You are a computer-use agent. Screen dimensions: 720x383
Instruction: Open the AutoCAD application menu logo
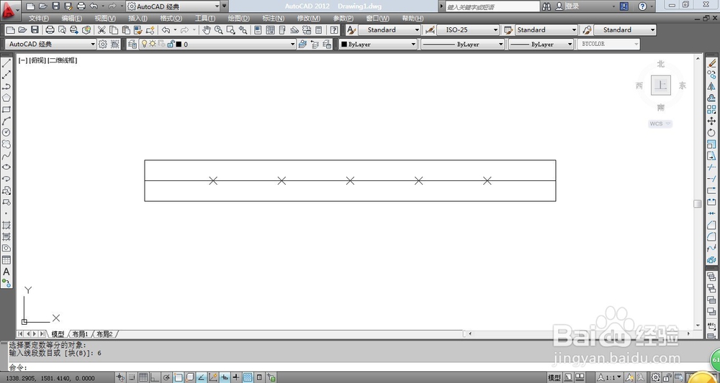10,9
